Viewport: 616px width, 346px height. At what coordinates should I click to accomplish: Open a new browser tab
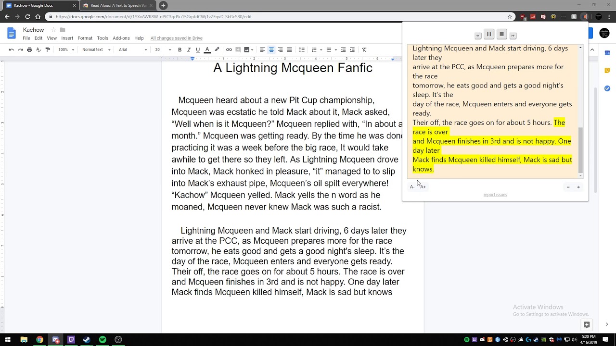click(163, 5)
